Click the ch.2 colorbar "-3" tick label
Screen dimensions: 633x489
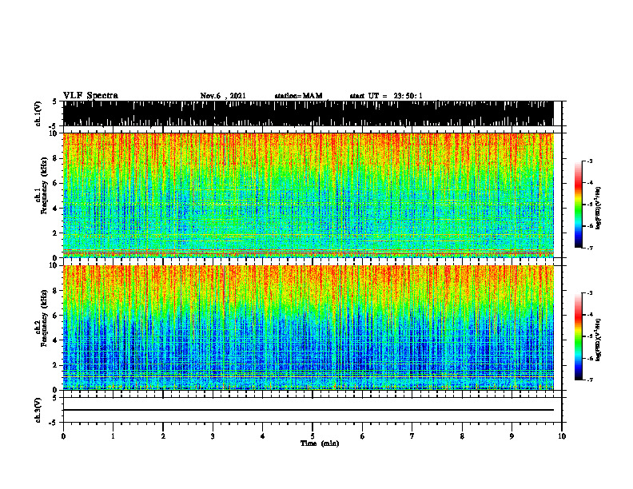tap(590, 293)
